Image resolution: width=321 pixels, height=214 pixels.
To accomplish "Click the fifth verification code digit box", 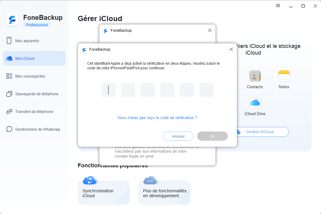I will 187,90.
